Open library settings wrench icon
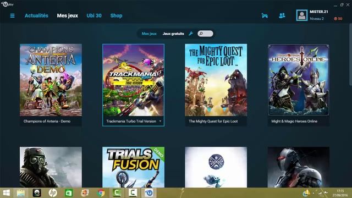 191,34
